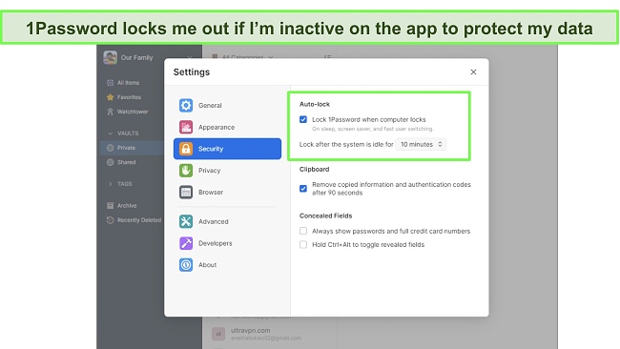Click the Archive box icon
This screenshot has height=349, width=620.
coord(111,206)
